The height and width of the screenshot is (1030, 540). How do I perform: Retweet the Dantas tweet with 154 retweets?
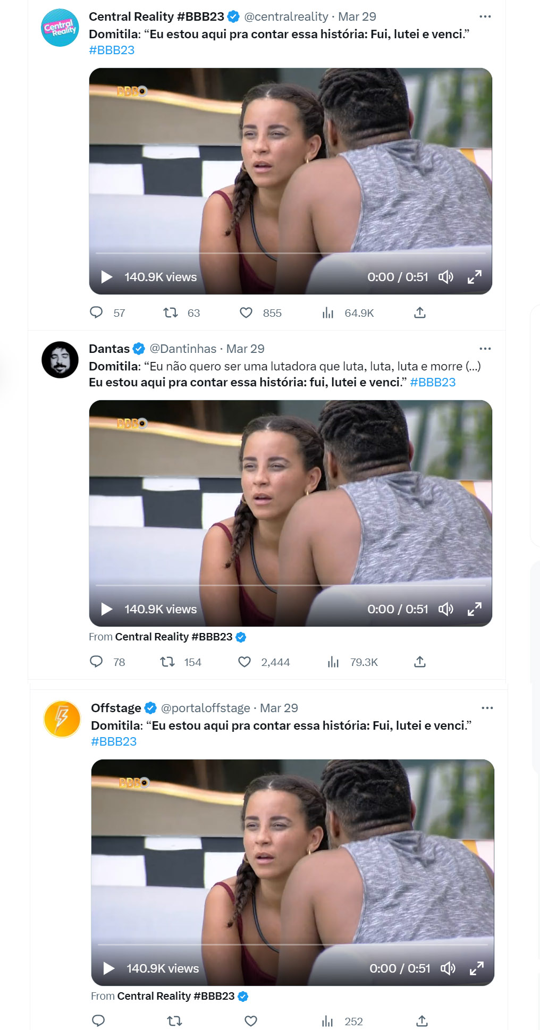tap(167, 662)
